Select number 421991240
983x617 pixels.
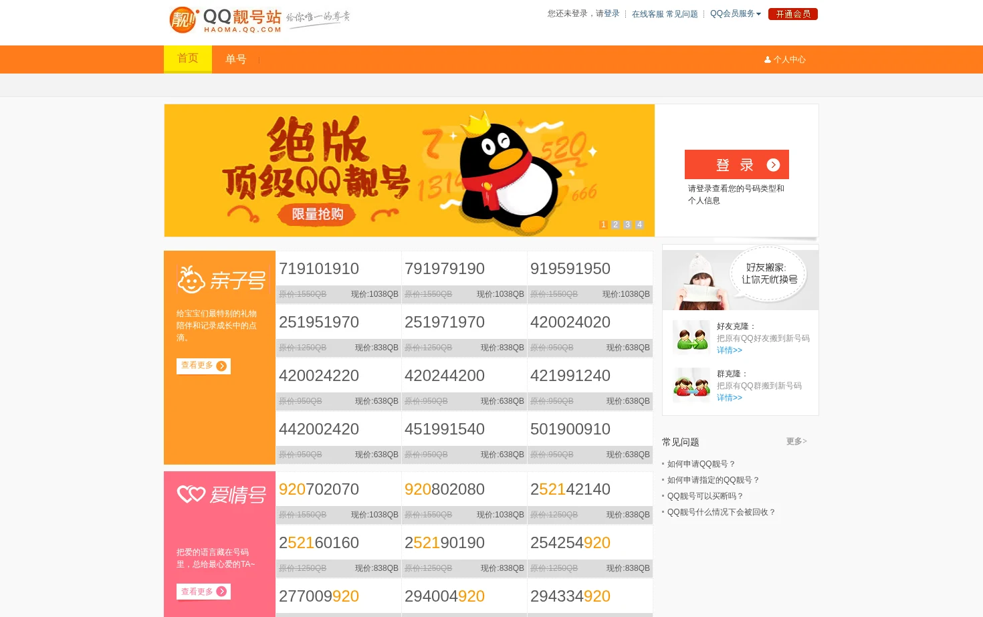click(x=570, y=376)
